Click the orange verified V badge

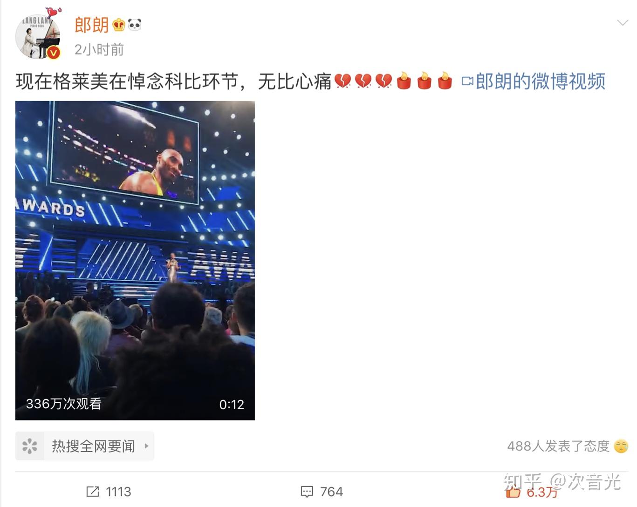pyautogui.click(x=54, y=53)
